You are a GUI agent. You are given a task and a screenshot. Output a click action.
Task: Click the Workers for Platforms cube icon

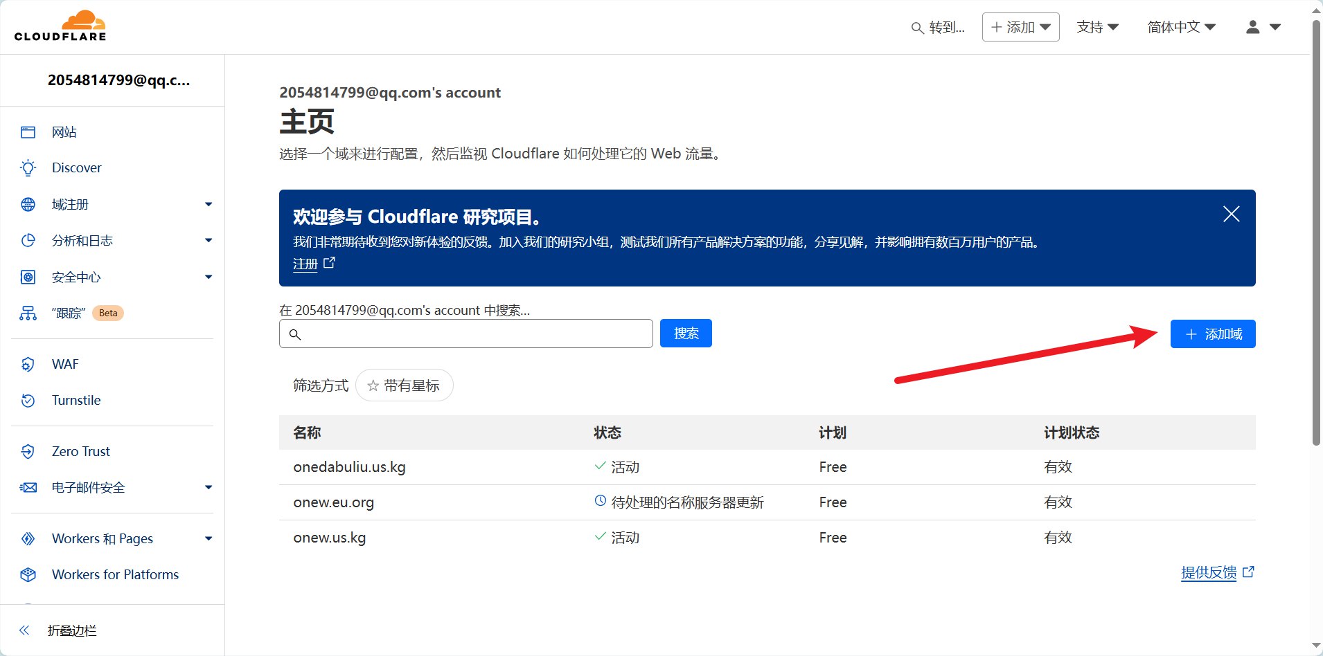[28, 574]
